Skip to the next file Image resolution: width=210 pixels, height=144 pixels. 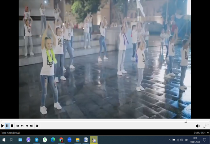[32, 126]
